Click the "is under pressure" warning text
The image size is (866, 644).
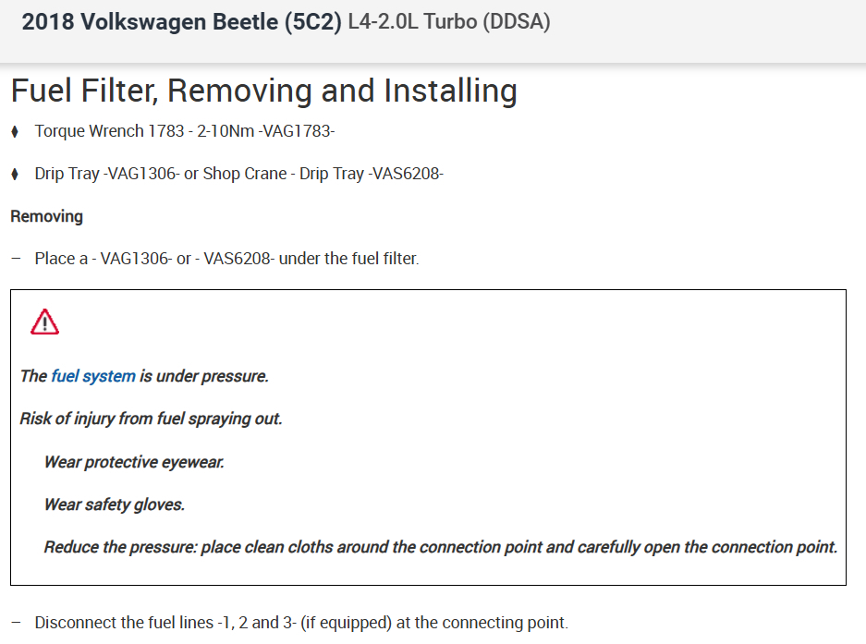204,376
